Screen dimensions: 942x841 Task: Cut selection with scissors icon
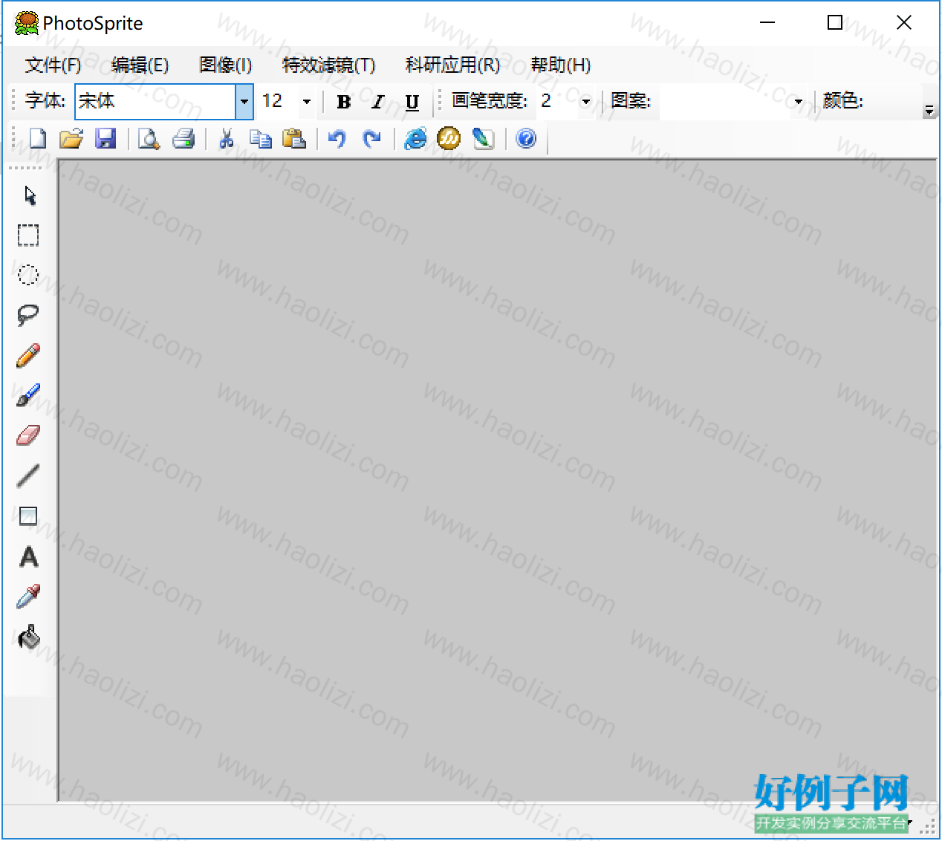coord(227,139)
